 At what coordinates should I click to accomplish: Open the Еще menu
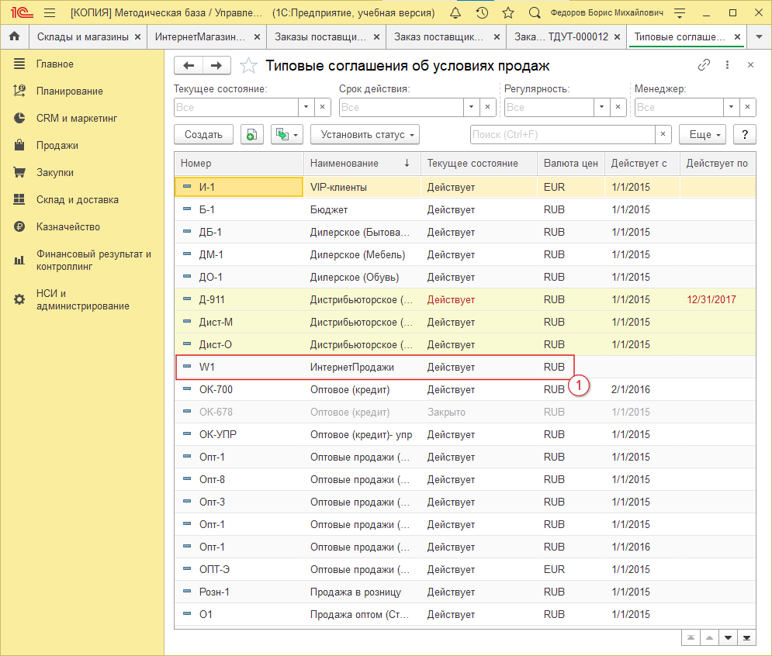[x=702, y=134]
